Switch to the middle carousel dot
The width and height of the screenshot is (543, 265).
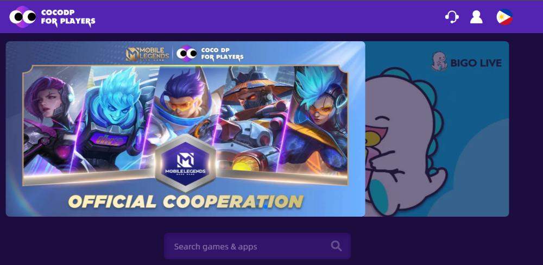(x=257, y=207)
